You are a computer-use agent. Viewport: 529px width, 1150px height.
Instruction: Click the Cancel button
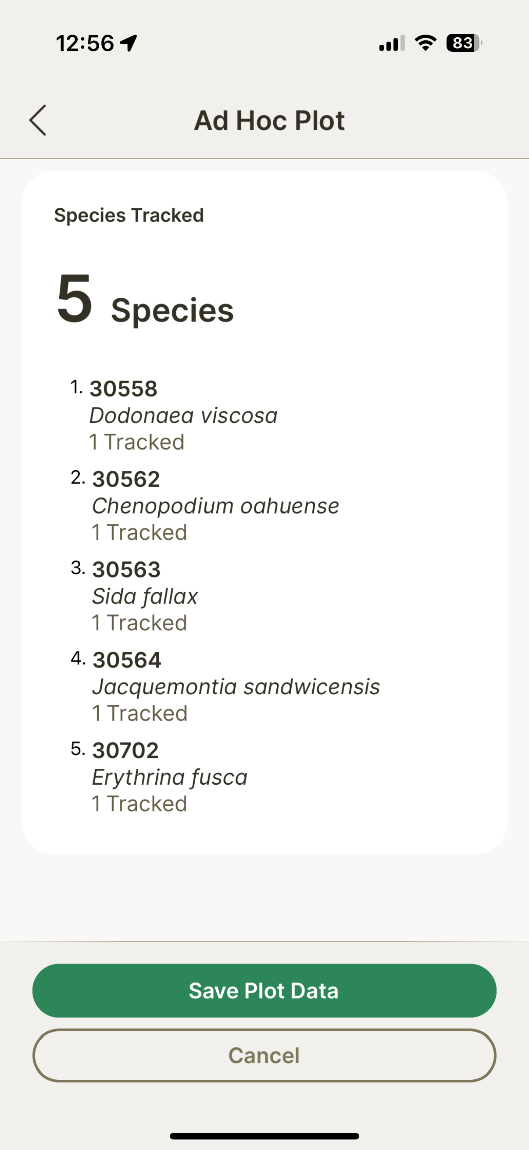click(x=264, y=1055)
